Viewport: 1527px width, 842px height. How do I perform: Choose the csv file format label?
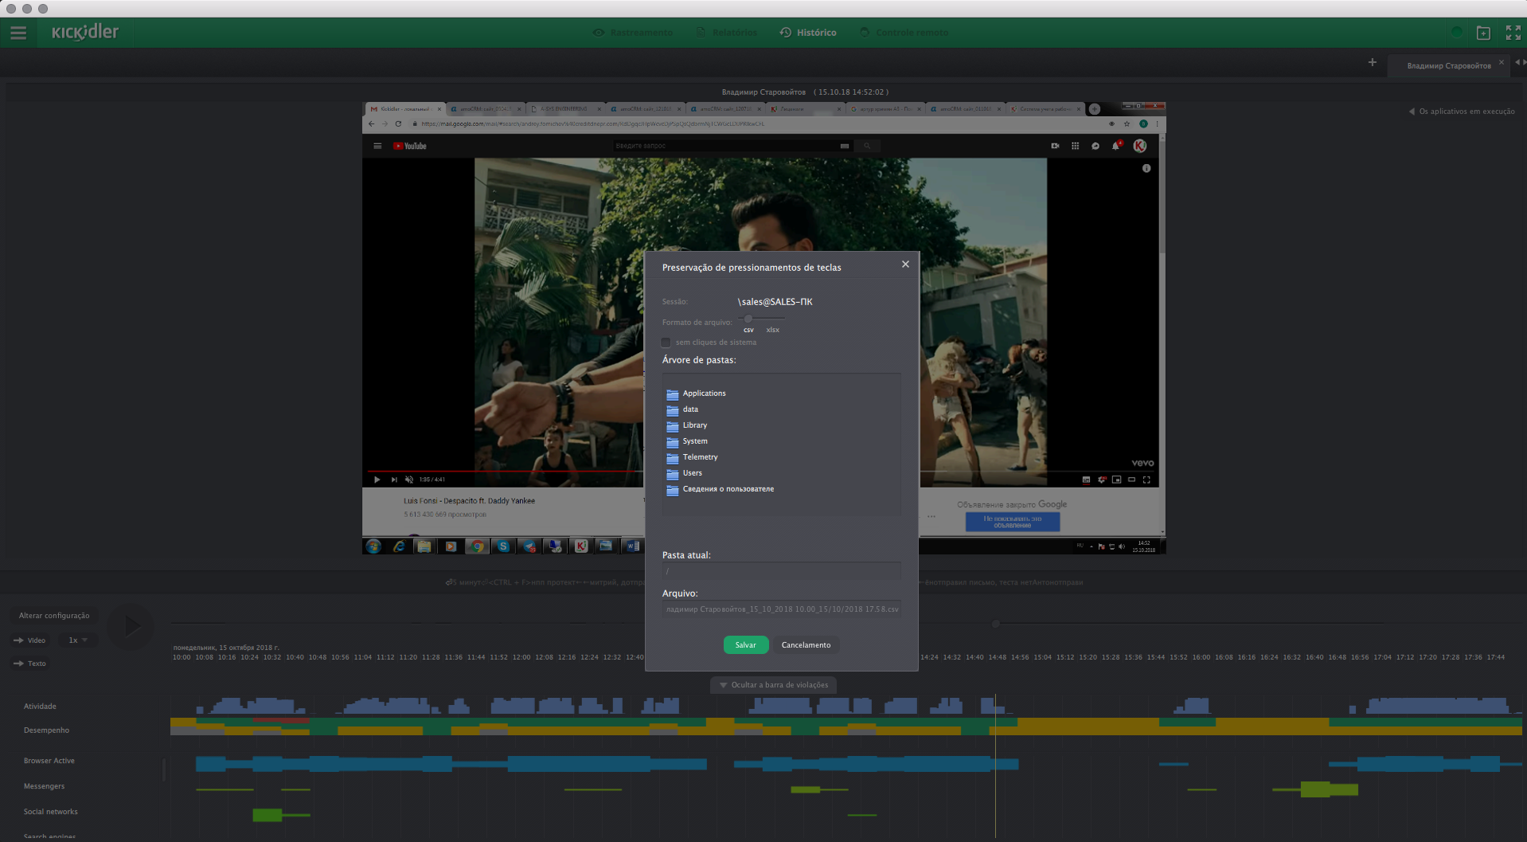[748, 330]
